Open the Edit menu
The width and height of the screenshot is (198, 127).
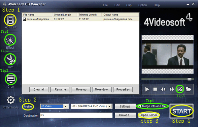tap(117, 5)
